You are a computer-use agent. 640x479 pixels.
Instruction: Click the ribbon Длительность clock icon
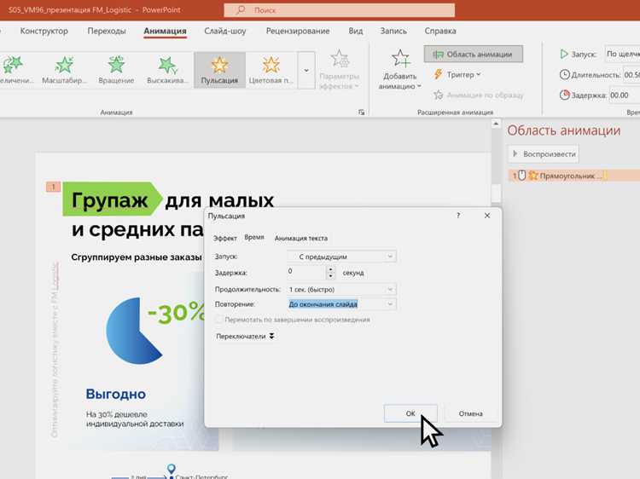[565, 75]
